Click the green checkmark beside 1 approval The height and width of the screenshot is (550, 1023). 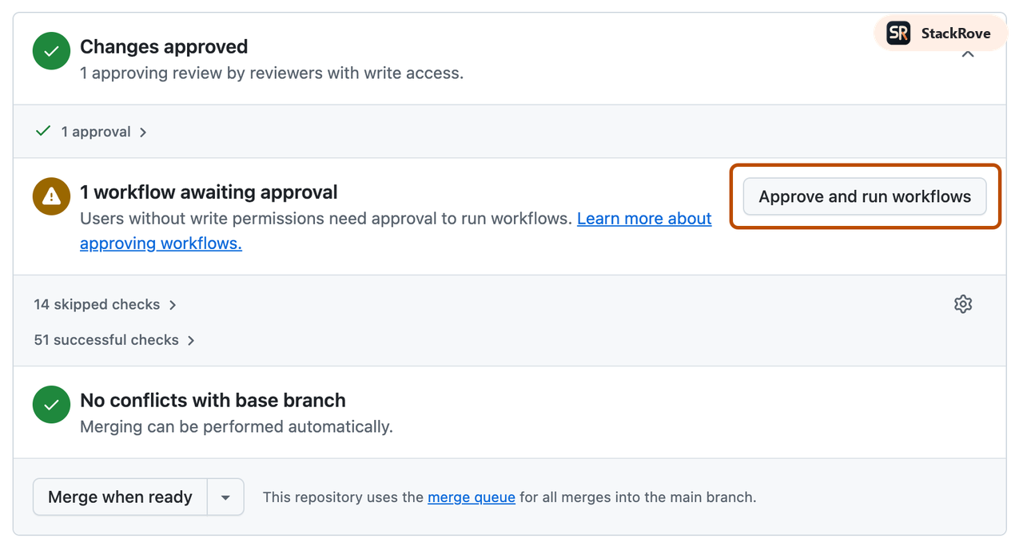click(42, 130)
